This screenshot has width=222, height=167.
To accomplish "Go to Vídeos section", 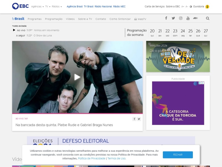I will click(70, 19).
